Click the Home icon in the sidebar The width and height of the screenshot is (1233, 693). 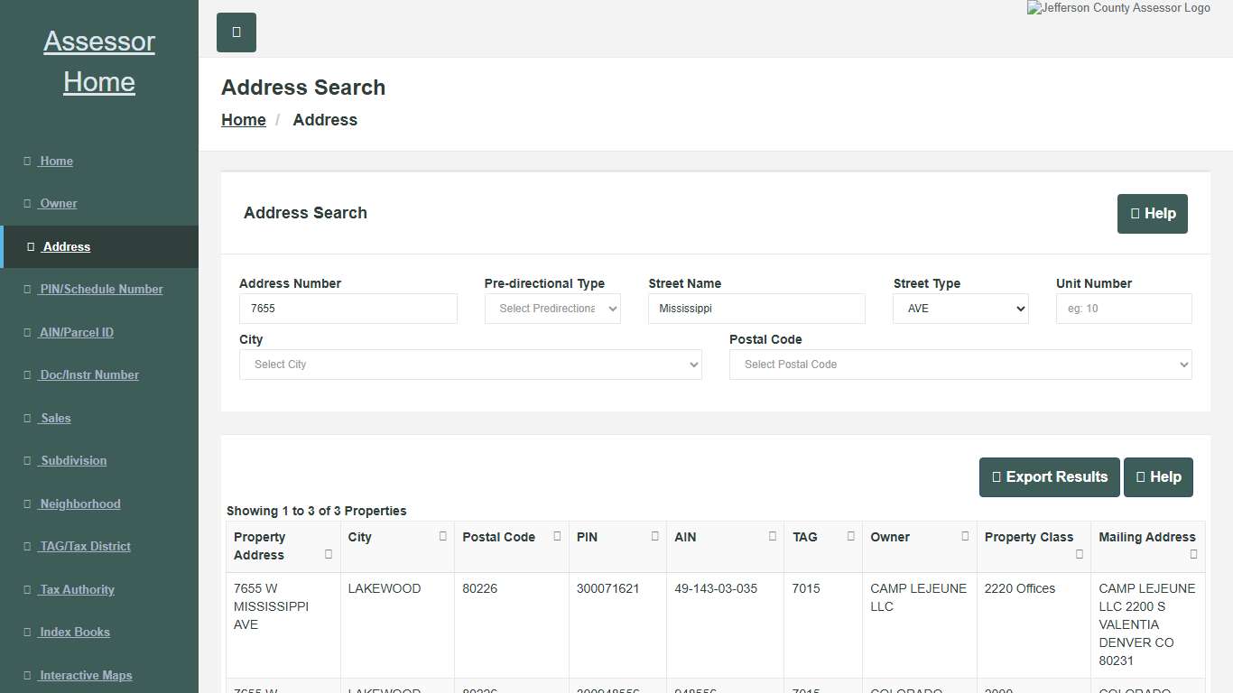[x=28, y=161]
